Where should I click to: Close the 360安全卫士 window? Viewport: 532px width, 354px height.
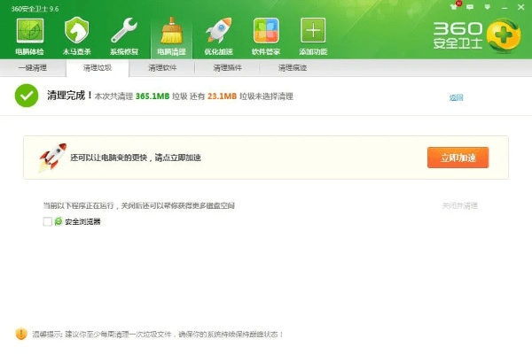click(x=520, y=7)
